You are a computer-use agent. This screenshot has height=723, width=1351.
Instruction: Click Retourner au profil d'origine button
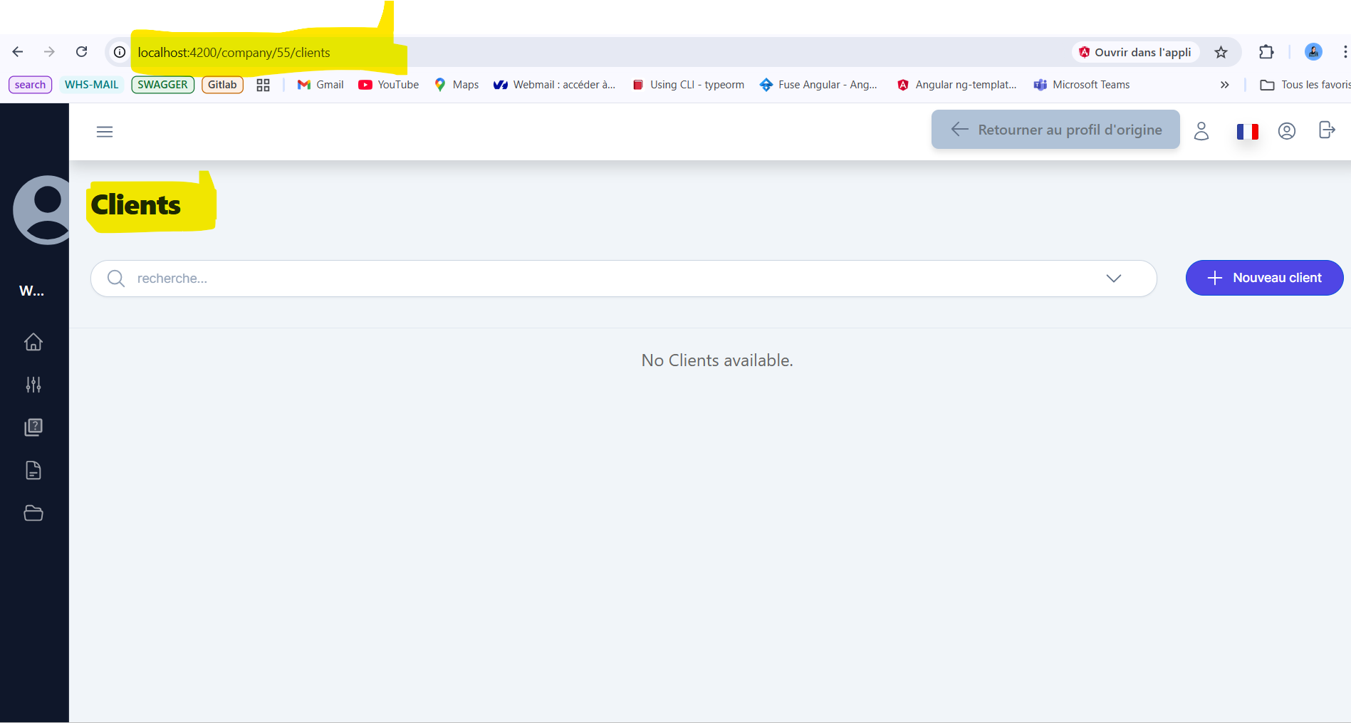coord(1055,130)
